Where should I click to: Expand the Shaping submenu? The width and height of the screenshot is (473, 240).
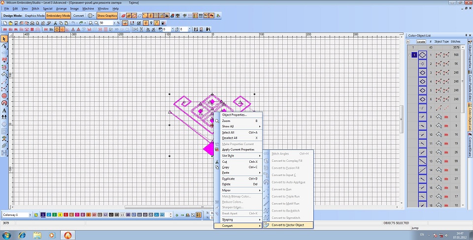[228, 219]
